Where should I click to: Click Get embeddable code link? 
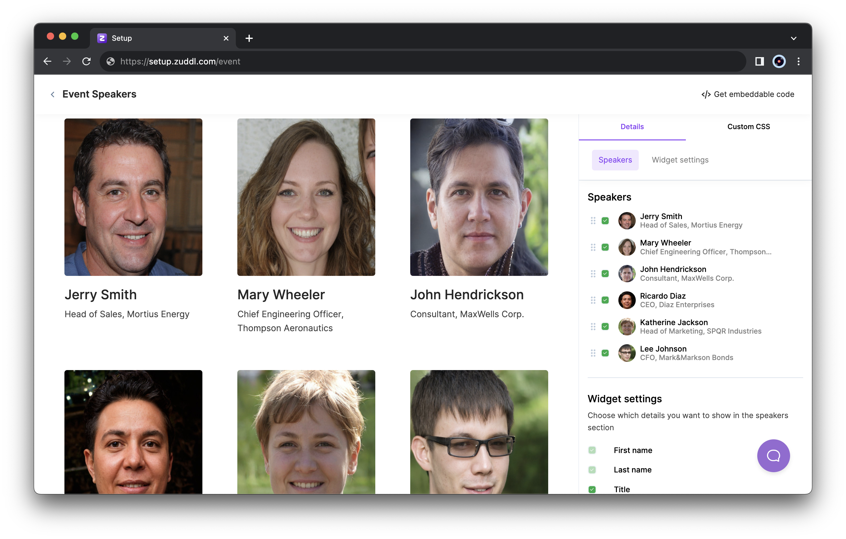tap(748, 94)
